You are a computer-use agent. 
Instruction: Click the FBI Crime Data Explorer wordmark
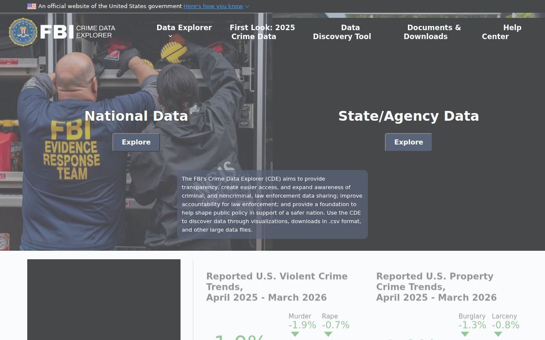[77, 32]
